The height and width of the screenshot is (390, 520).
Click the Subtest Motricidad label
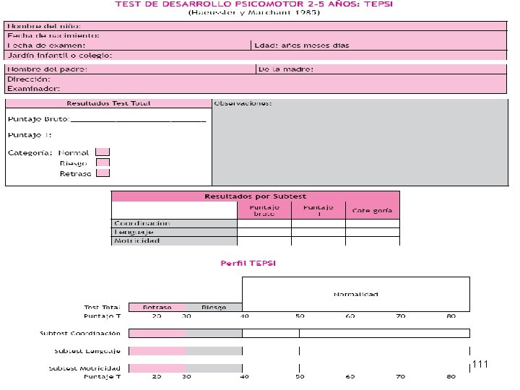[84, 368]
